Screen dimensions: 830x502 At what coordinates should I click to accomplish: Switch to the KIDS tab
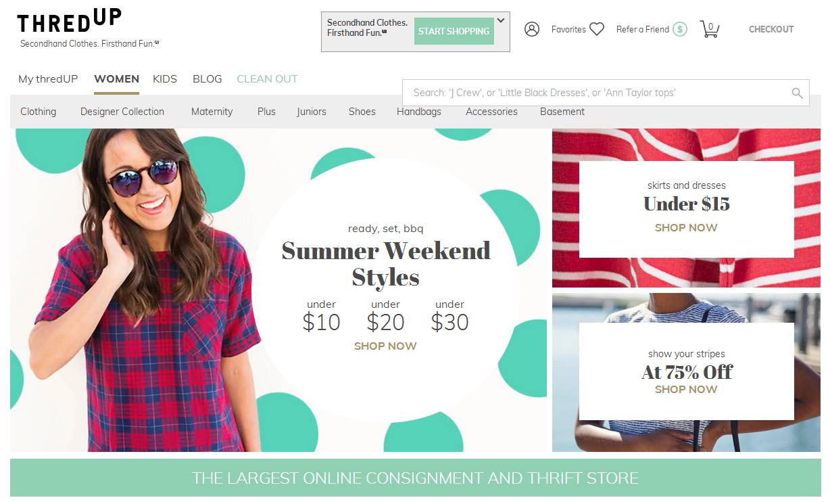(x=165, y=78)
